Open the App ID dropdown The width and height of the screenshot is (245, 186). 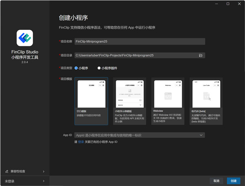140,135
